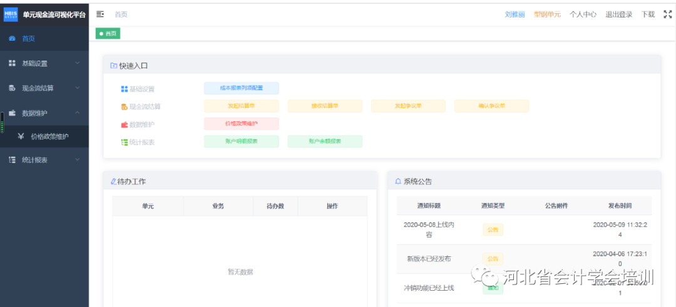The height and width of the screenshot is (307, 676).
Task: Open 发起结算单 shortcut
Action: (242, 106)
